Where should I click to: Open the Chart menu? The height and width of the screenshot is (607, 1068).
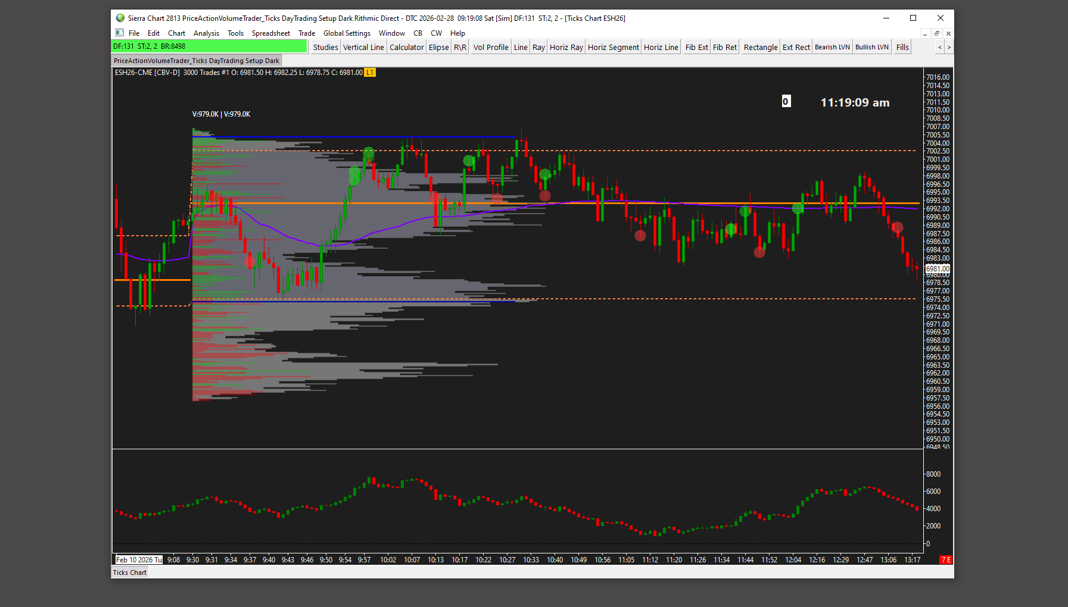(x=176, y=33)
